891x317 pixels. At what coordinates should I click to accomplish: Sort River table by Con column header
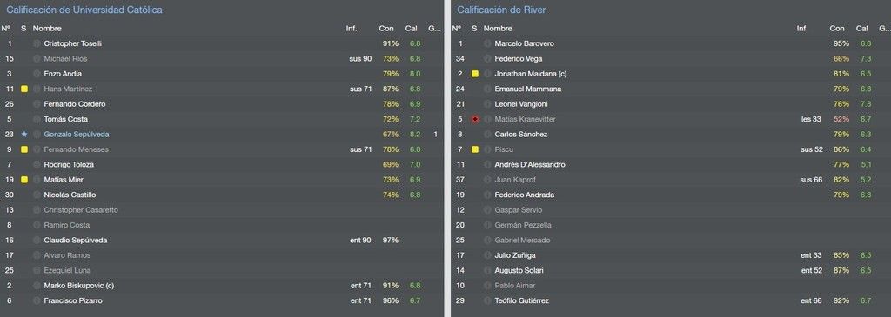[837, 29]
